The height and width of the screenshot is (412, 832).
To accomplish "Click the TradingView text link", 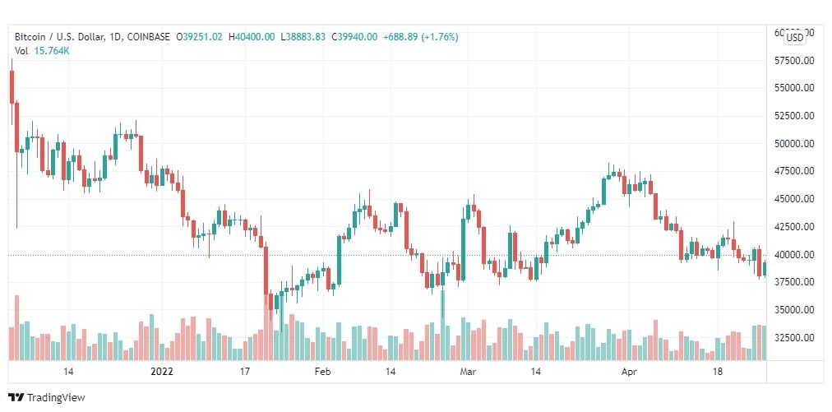I will [x=56, y=398].
